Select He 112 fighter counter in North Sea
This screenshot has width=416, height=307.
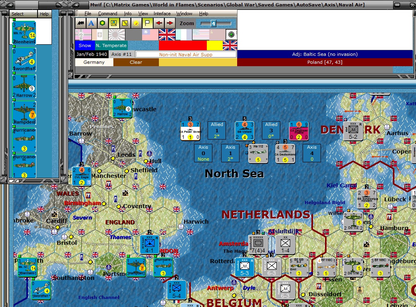pyautogui.click(x=258, y=153)
